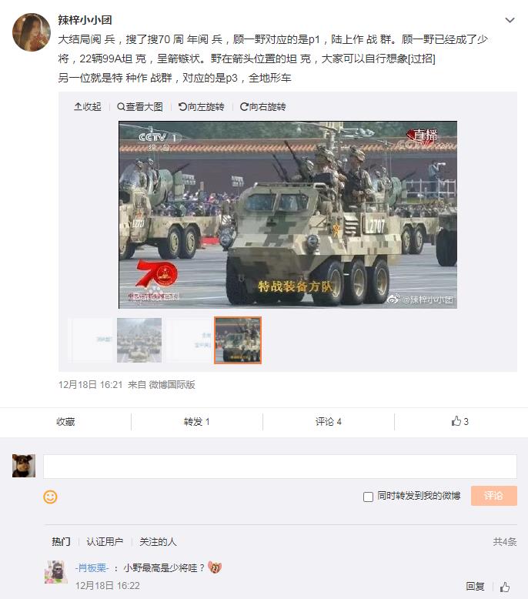Select the tank formation thumbnail
528x599 pixels.
pyautogui.click(x=139, y=340)
